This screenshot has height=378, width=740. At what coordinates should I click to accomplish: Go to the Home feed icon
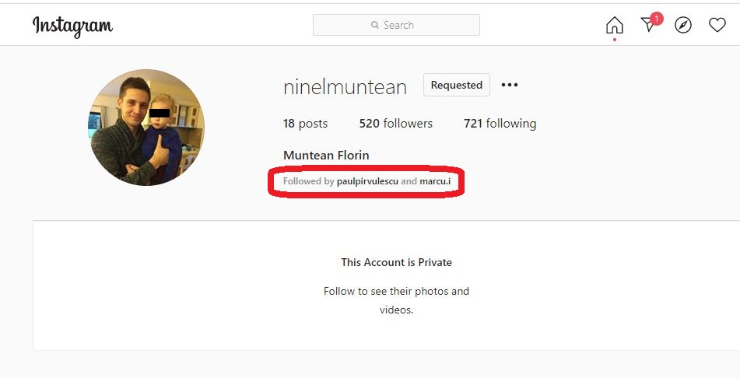click(x=615, y=26)
